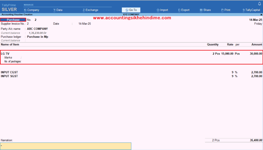263x150 pixels.
Task: Click the voucher number 2 field
Action: tap(35, 20)
